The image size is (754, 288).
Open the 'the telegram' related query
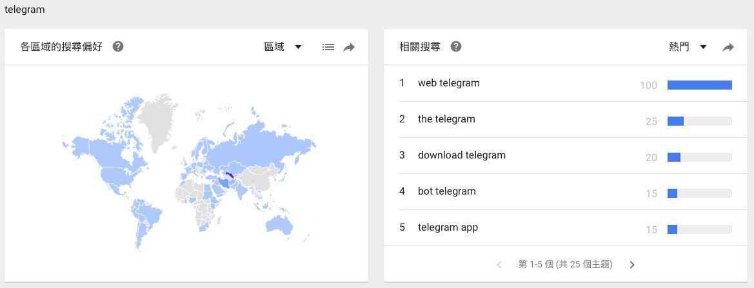click(446, 119)
